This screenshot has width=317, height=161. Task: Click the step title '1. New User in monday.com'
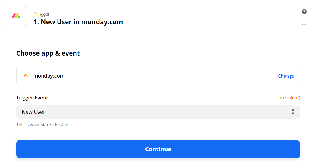(x=78, y=22)
